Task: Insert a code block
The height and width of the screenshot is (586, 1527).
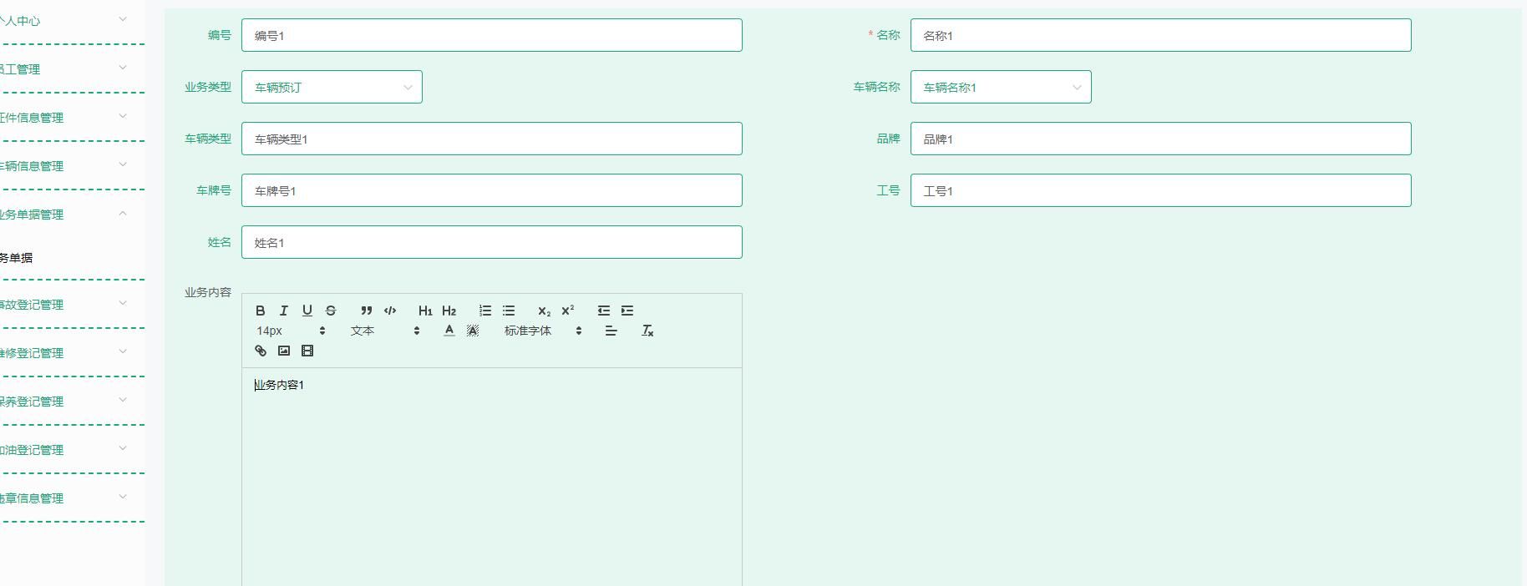Action: (390, 311)
